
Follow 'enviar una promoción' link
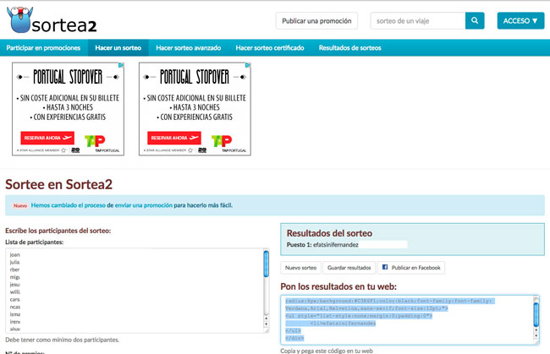(x=144, y=205)
